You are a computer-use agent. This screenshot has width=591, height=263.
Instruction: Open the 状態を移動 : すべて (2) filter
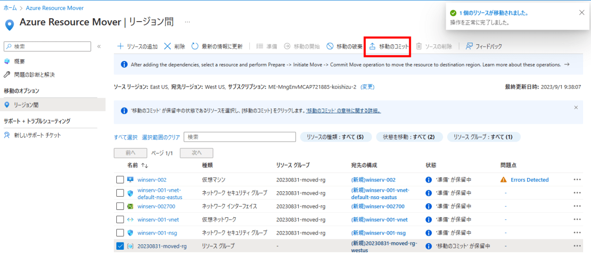click(409, 137)
